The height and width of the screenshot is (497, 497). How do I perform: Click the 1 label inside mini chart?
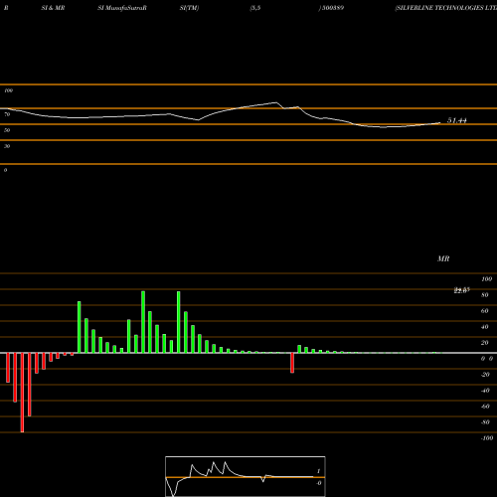[x=318, y=471]
